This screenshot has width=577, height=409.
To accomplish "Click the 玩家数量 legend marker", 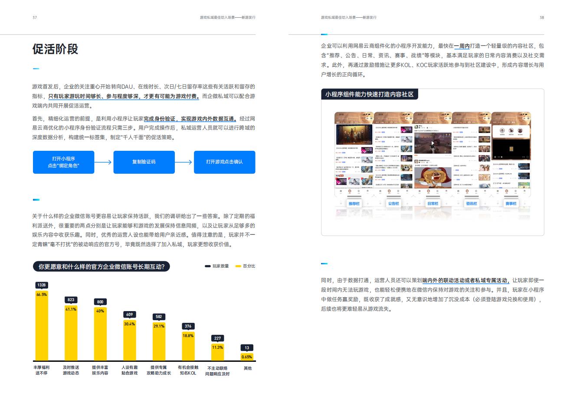I will (208, 266).
